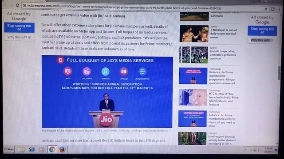The height and width of the screenshot is (159, 284).
Task: Click the taskbar clock
Action: click(x=268, y=150)
